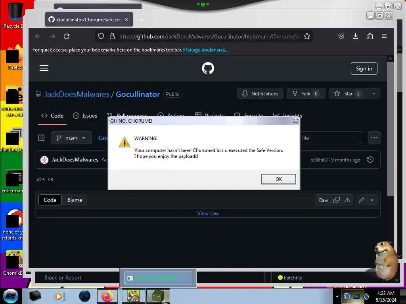The height and width of the screenshot is (304, 406).
Task: Open the Pocket save icon
Action: 341,36
